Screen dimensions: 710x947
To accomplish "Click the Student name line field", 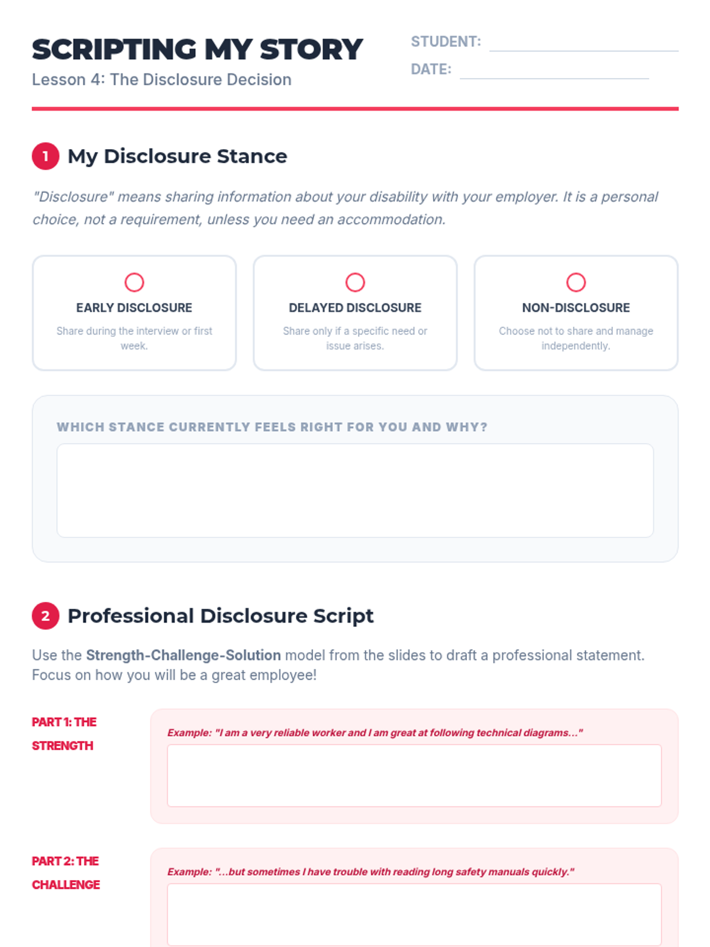I will coord(584,43).
